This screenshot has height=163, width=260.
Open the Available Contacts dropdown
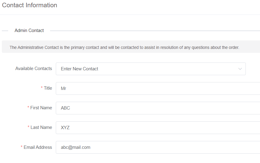(x=150, y=69)
